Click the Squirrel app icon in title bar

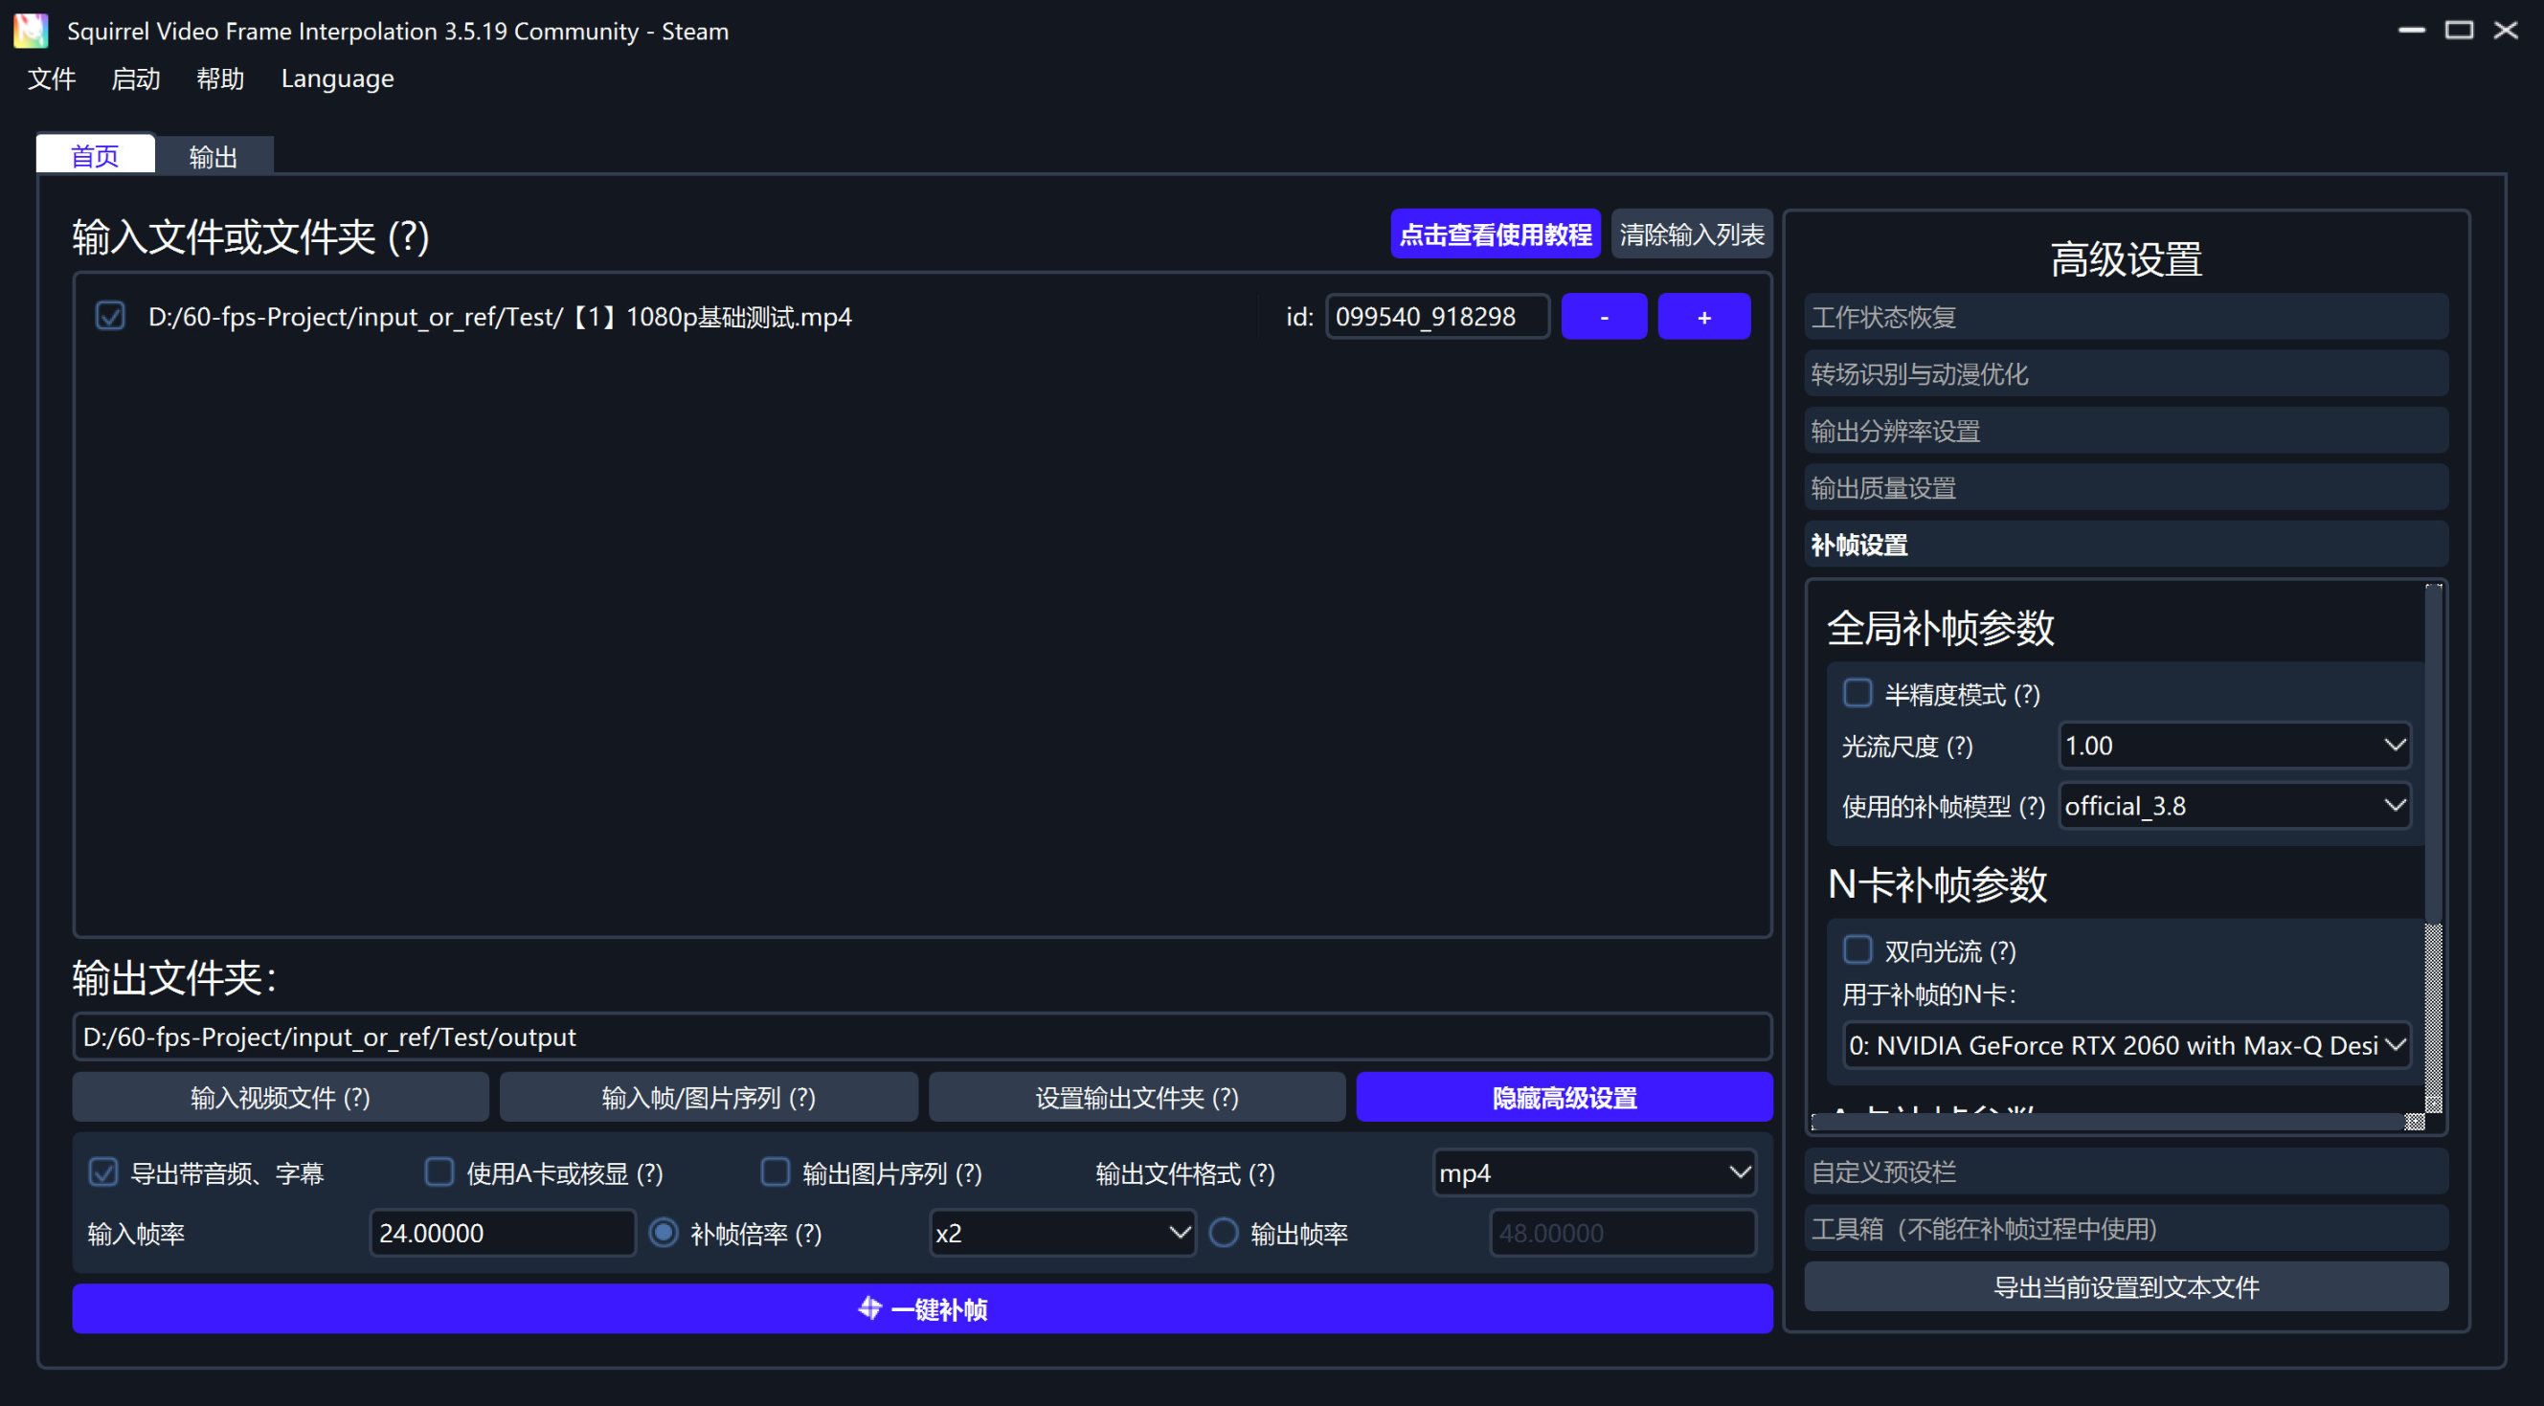point(31,31)
